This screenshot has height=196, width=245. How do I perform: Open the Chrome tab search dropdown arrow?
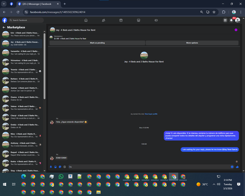click(x=4, y=4)
